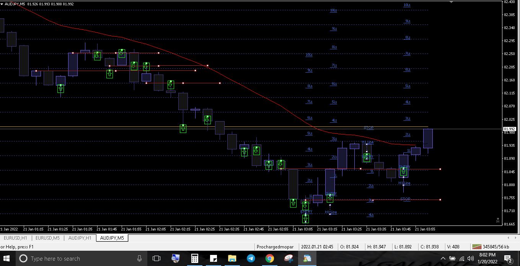Click 81.665 on the price scale

pyautogui.click(x=510, y=224)
